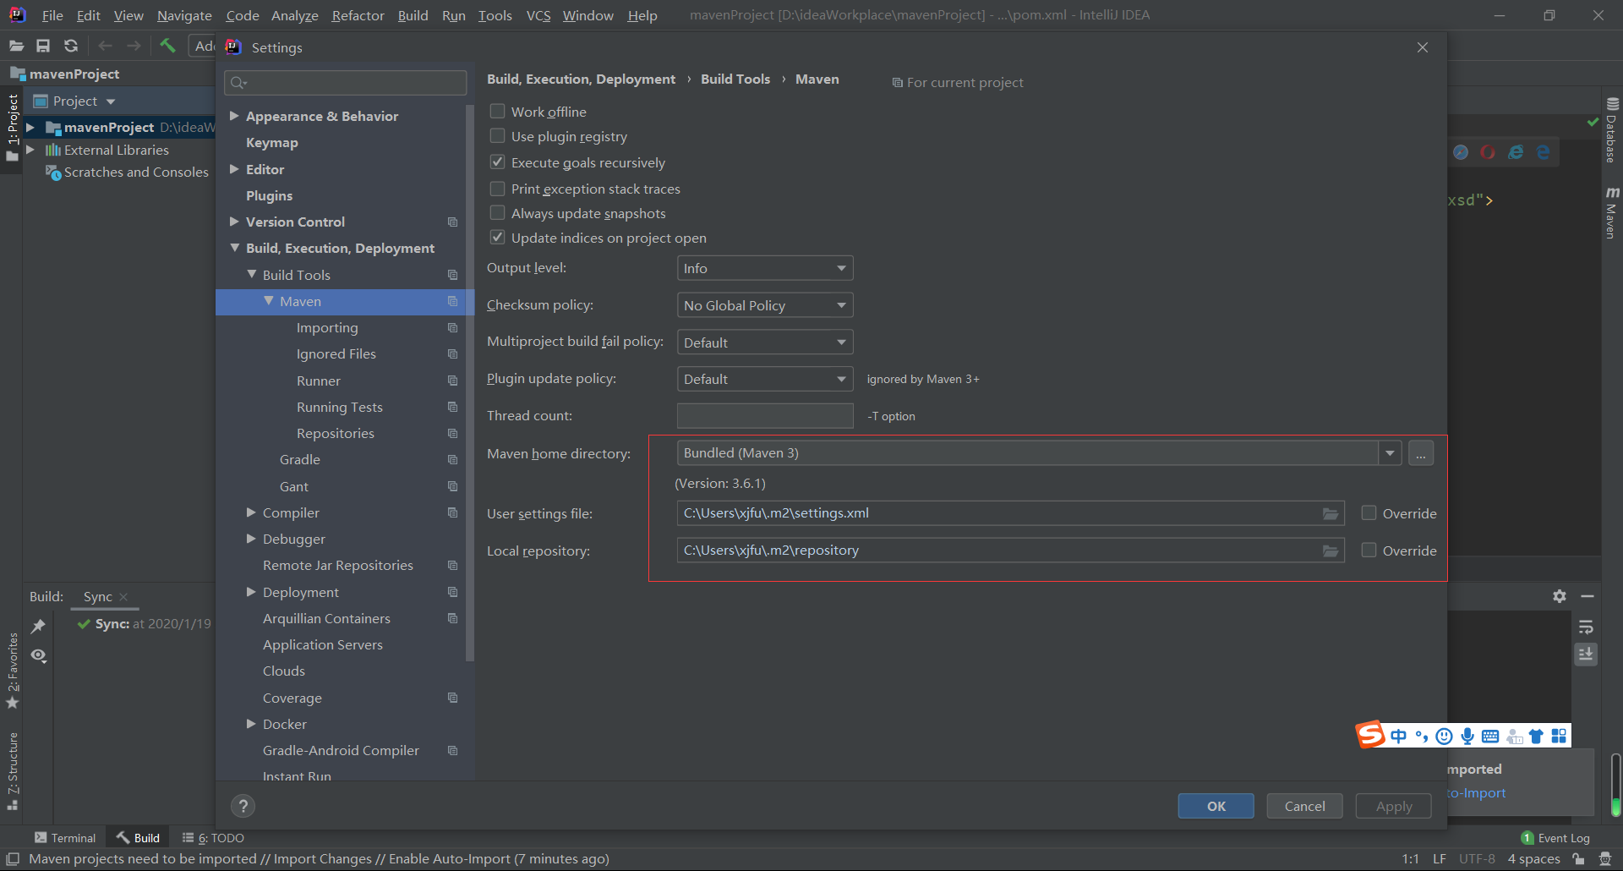Toggle Execute goals recursively checkbox
The height and width of the screenshot is (871, 1623).
point(498,162)
